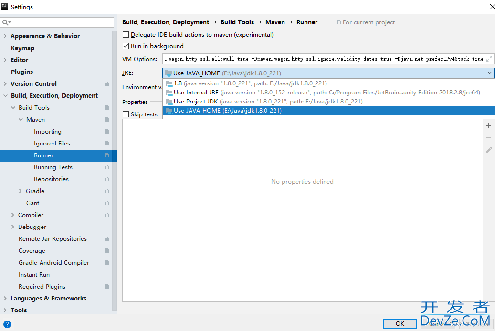
Task: Select Use JAVA_HOME option in list
Action: (328, 111)
